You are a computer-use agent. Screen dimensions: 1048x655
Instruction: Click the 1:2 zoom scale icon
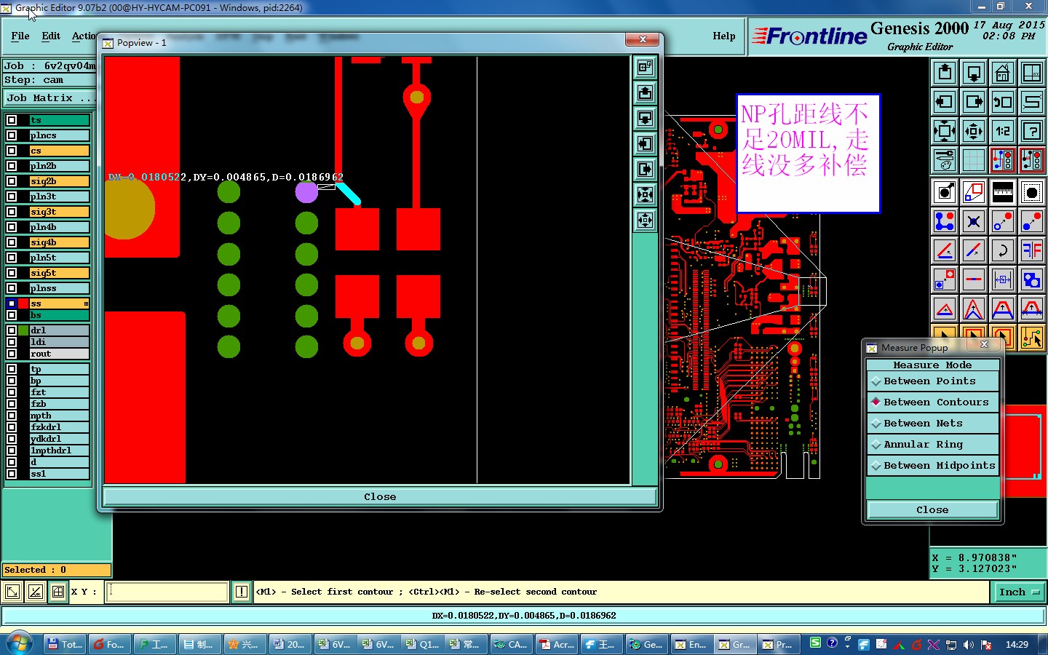1003,131
